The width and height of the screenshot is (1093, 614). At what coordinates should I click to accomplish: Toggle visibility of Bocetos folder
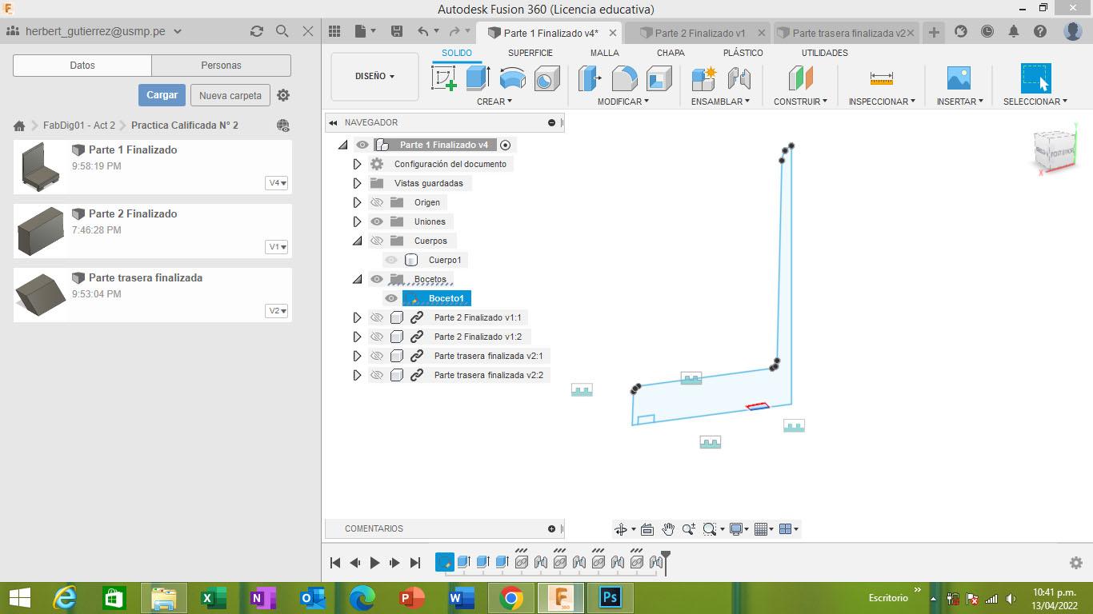[x=377, y=279]
